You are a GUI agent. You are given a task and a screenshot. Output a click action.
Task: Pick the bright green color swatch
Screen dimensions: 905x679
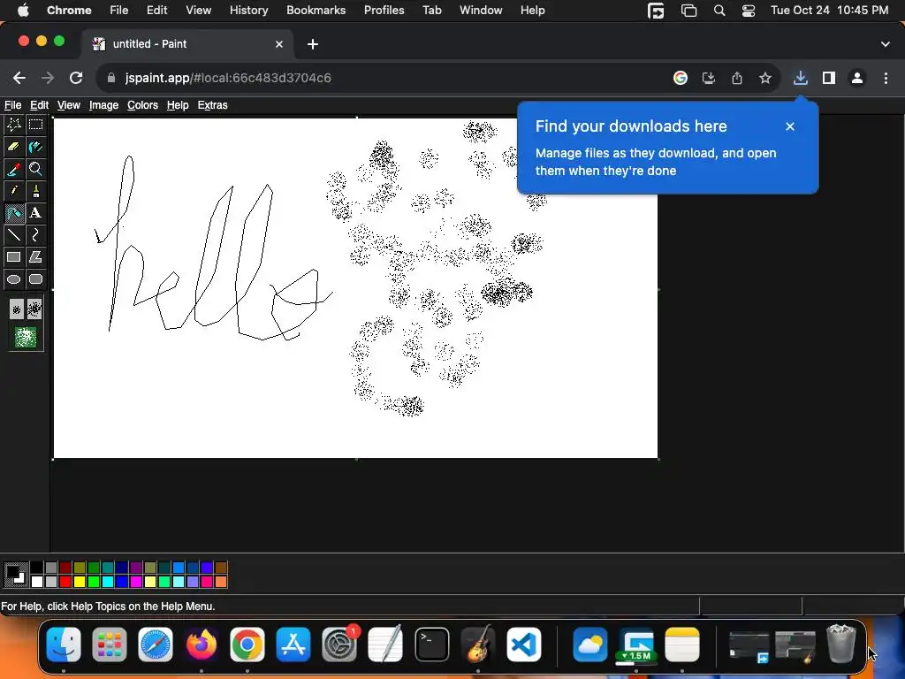[94, 582]
